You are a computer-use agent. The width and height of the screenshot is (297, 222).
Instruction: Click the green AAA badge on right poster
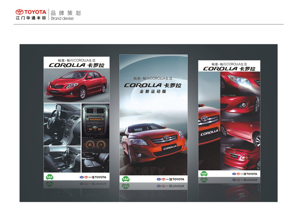(204, 174)
